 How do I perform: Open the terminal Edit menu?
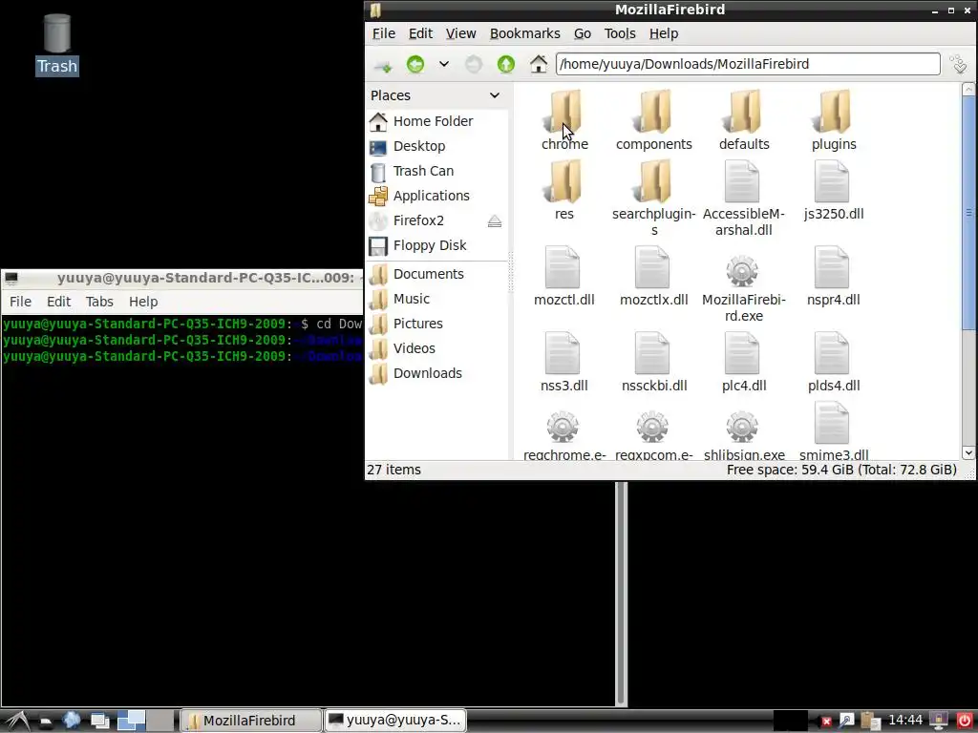coord(58,302)
